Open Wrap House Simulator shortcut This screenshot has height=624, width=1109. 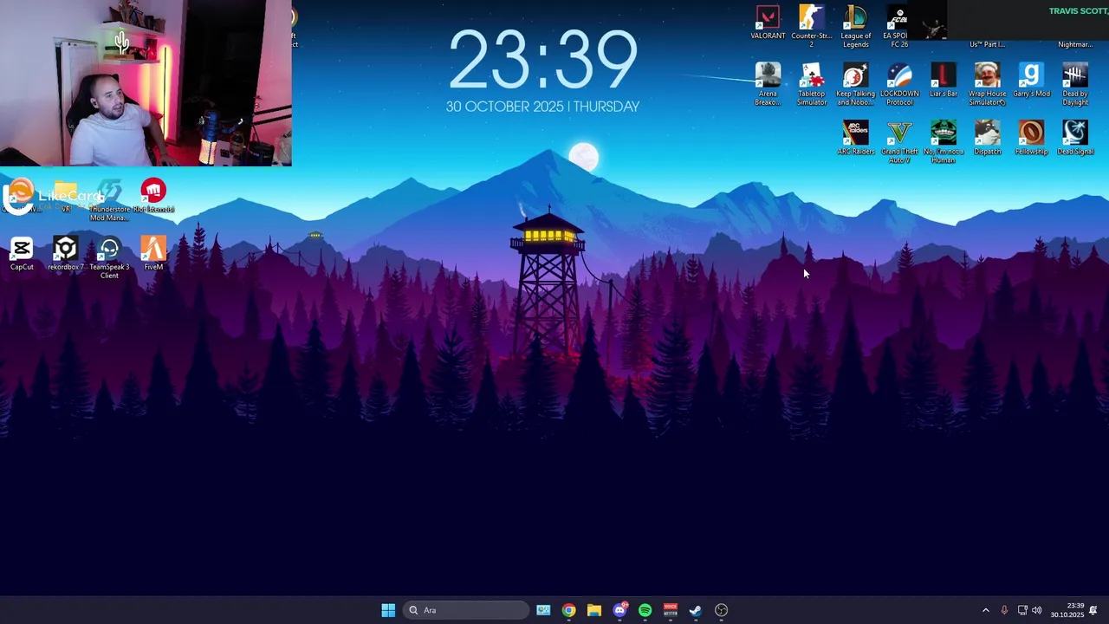(987, 85)
